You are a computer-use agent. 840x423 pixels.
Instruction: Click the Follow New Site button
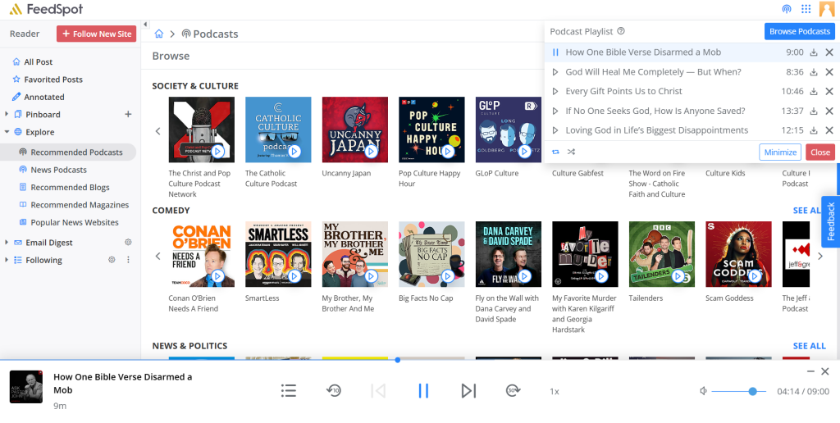96,34
